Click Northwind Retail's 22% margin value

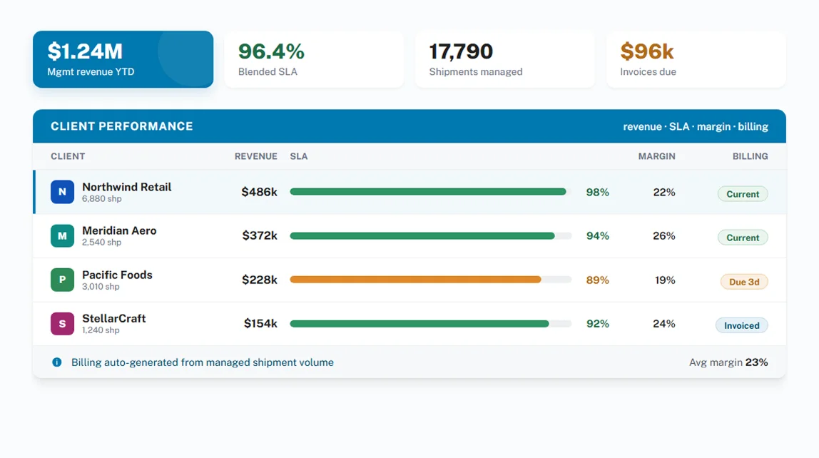coord(664,192)
